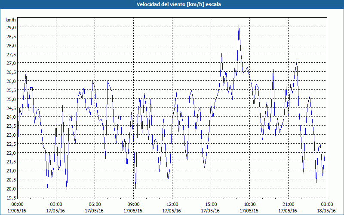Click the 17/05/16 date under 21:00

[288, 211]
